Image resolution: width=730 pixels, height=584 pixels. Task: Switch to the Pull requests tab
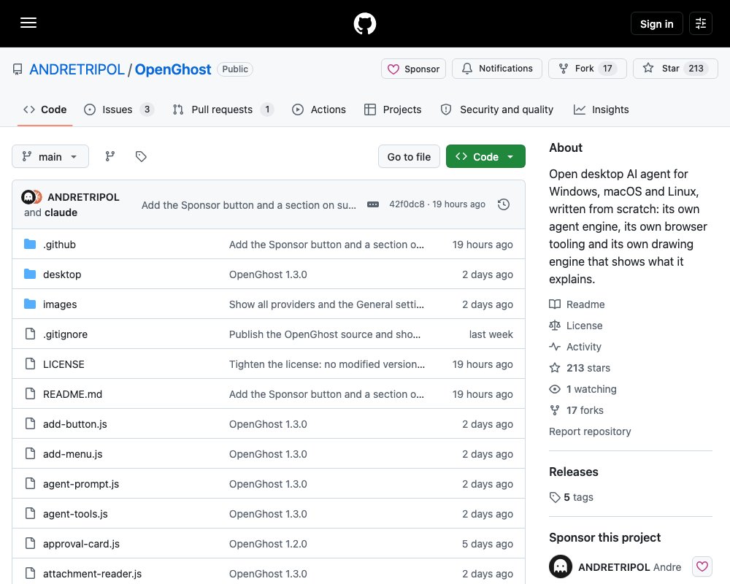click(x=223, y=109)
